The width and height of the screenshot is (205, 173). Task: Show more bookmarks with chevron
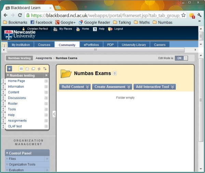pos(200,21)
